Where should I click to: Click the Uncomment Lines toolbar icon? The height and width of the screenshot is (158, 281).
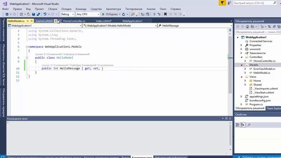[x=159, y=14]
